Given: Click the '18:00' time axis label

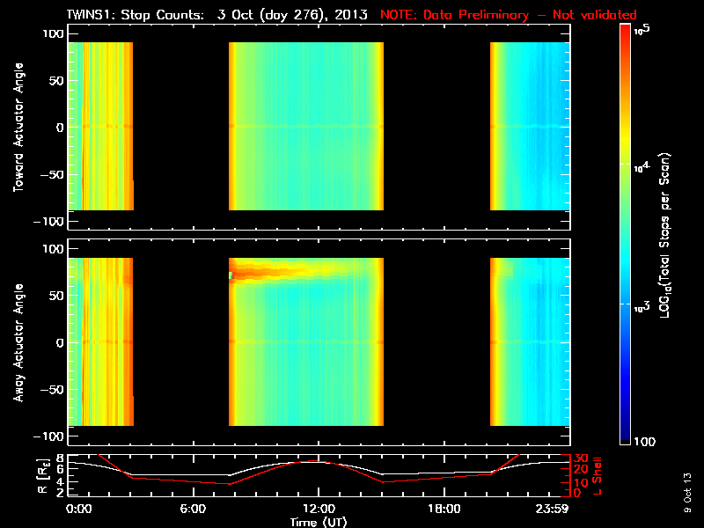Looking at the screenshot, I should pyautogui.click(x=444, y=509).
